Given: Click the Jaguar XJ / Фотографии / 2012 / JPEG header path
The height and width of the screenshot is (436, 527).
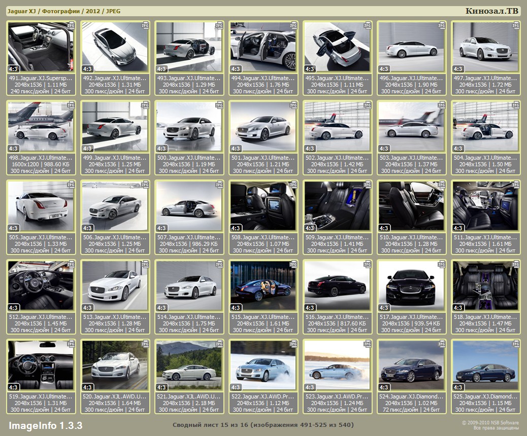Looking at the screenshot, I should point(63,11).
